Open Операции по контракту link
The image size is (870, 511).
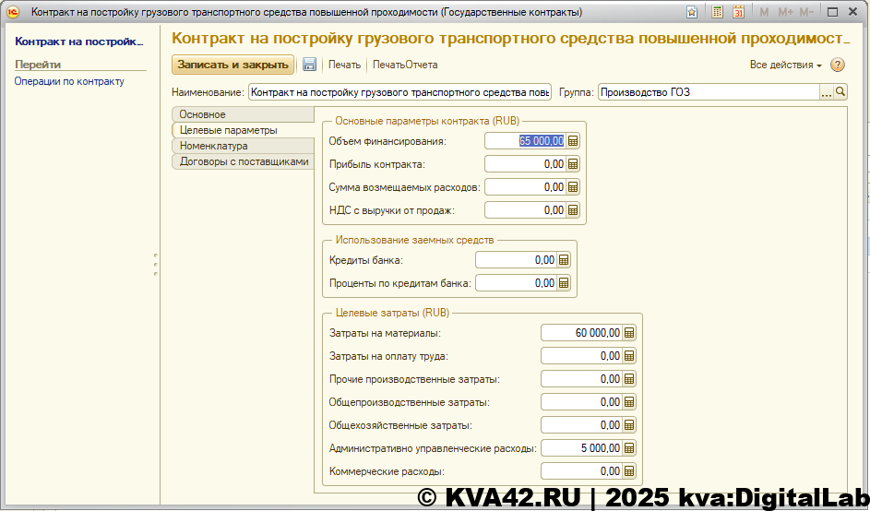click(x=69, y=81)
